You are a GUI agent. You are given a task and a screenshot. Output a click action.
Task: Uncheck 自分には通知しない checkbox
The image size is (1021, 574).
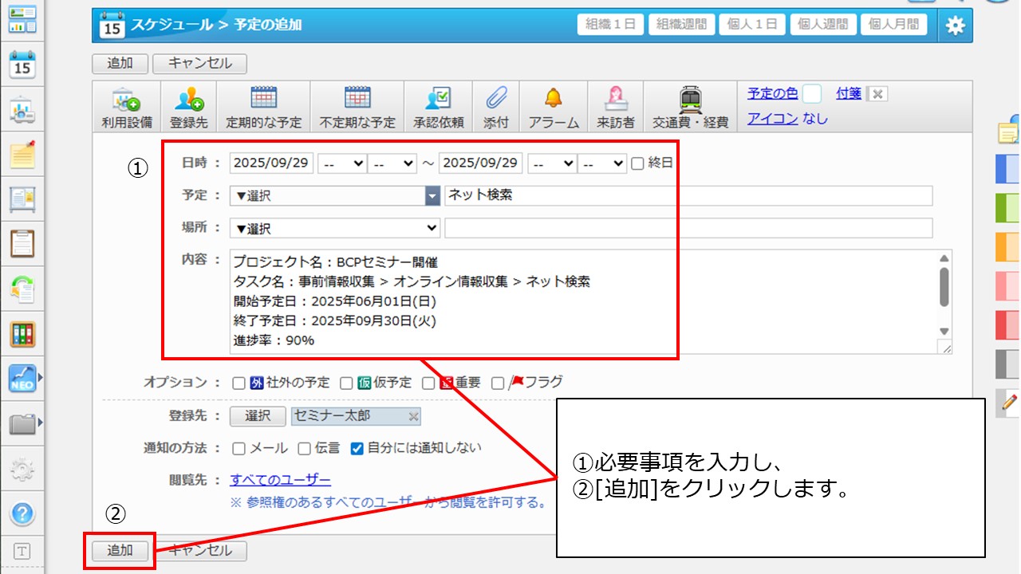click(x=357, y=448)
